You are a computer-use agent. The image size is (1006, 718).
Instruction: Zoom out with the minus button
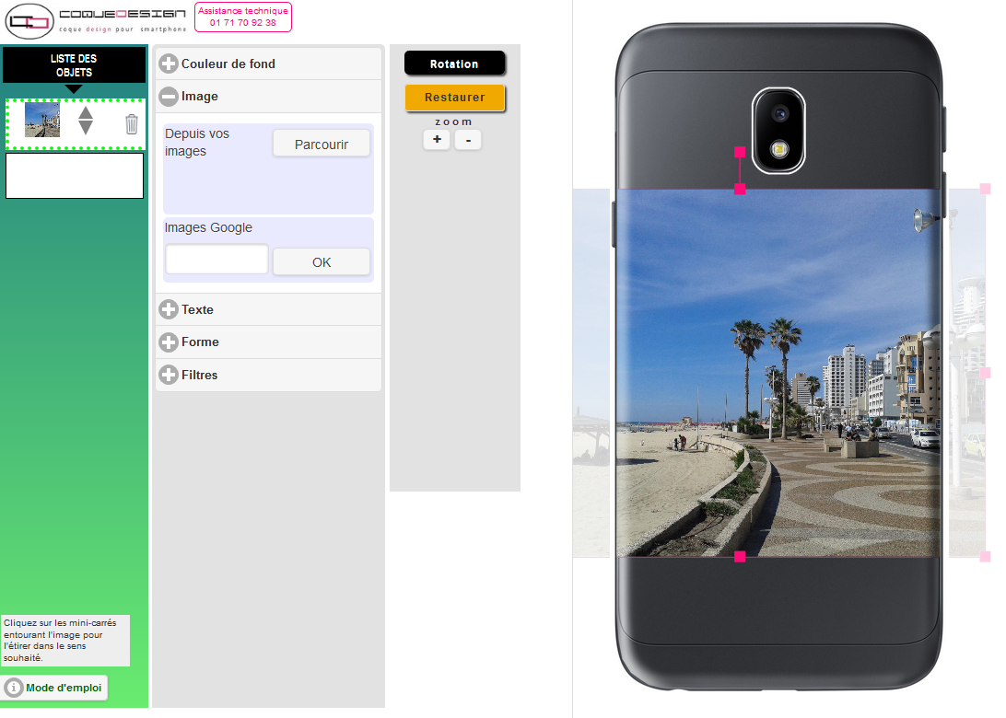(x=468, y=139)
